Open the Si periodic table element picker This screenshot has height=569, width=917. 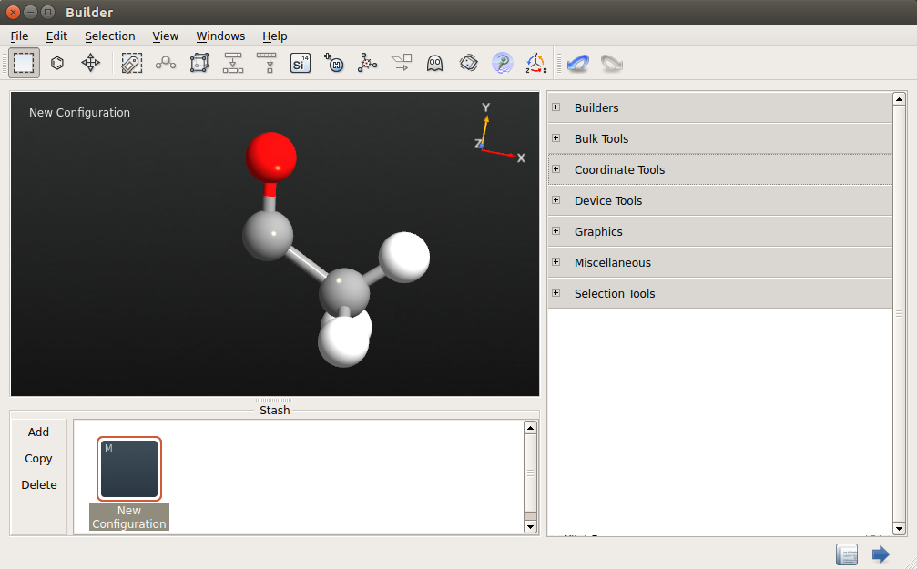pyautogui.click(x=300, y=63)
